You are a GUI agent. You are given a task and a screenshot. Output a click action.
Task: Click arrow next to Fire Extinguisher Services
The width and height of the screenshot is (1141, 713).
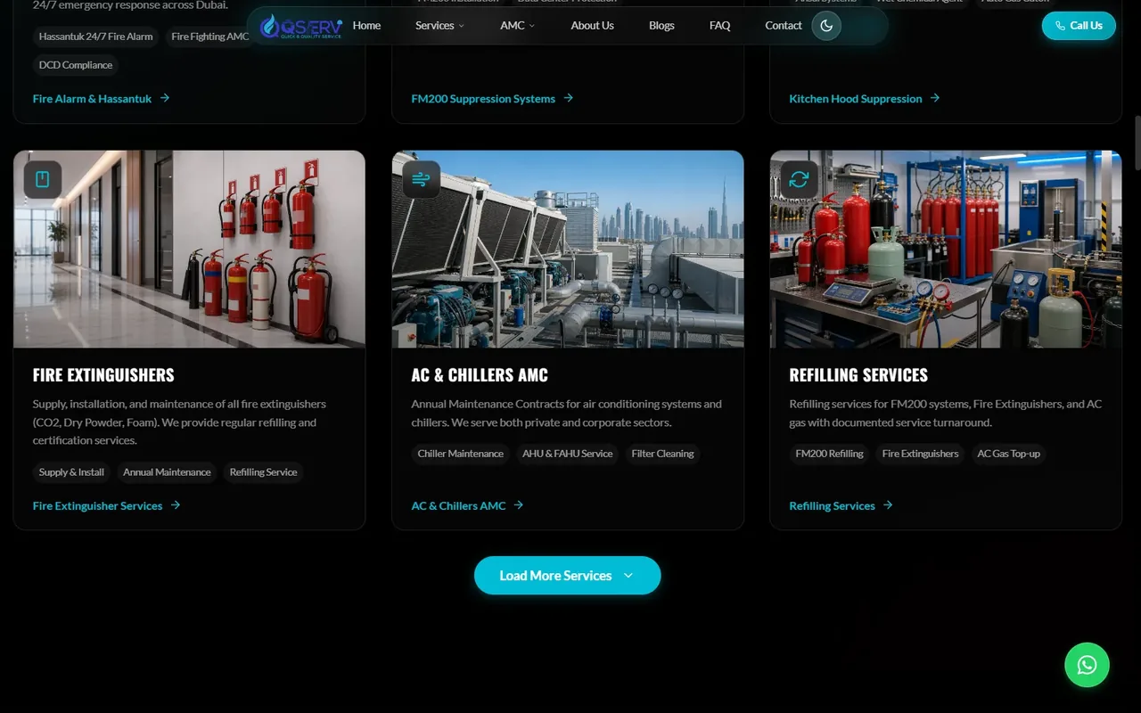pos(176,505)
